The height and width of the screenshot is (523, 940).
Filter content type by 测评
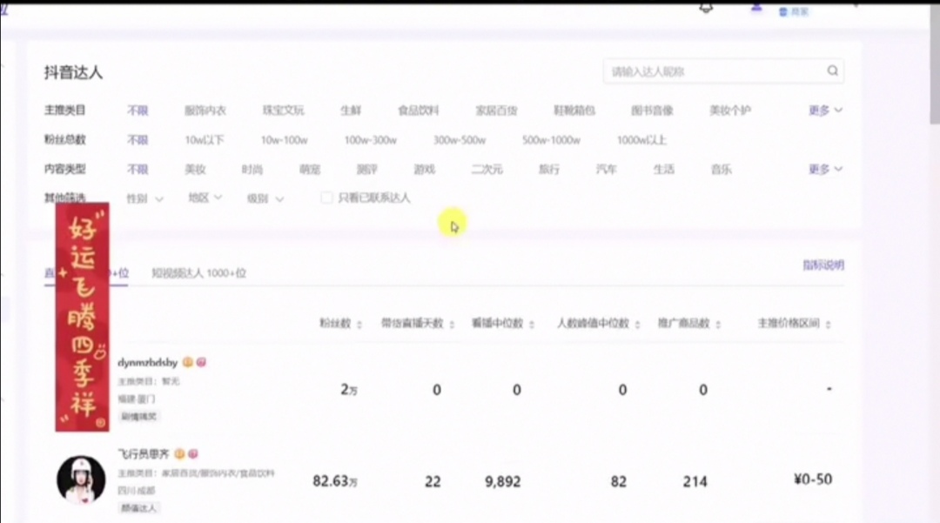(x=367, y=169)
